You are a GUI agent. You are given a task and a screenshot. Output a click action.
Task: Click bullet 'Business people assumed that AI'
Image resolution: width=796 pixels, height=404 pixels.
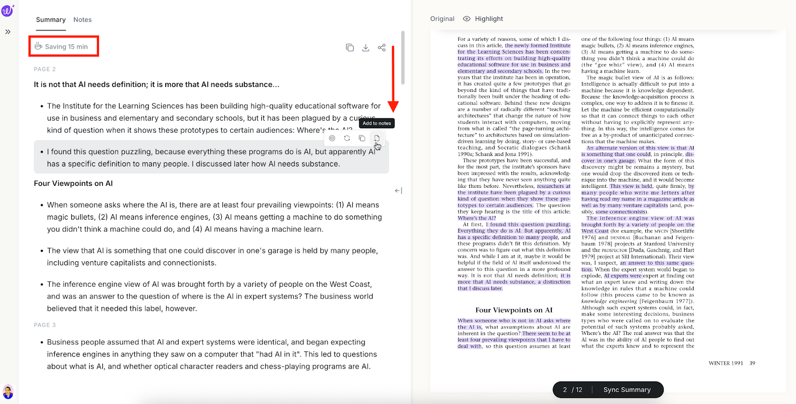click(211, 354)
